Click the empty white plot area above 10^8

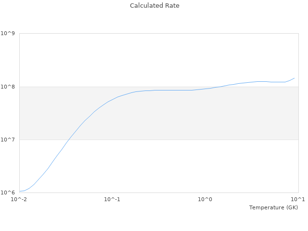[x=144, y=58]
